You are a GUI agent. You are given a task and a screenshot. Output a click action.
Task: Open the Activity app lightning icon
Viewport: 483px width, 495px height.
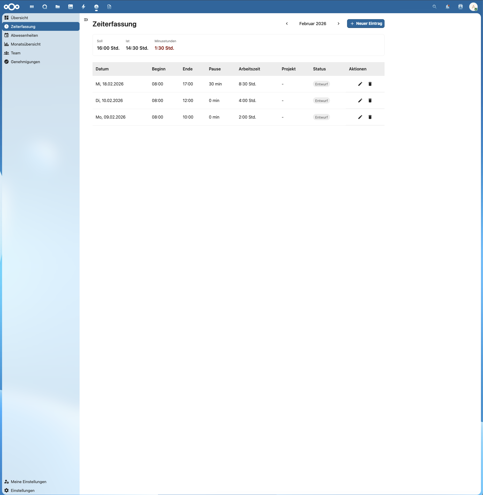(83, 7)
